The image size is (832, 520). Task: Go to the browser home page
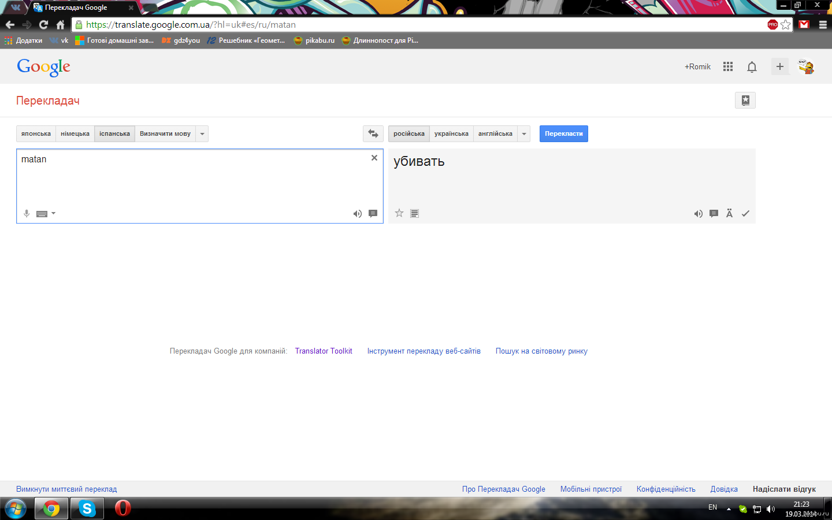[x=60, y=25]
